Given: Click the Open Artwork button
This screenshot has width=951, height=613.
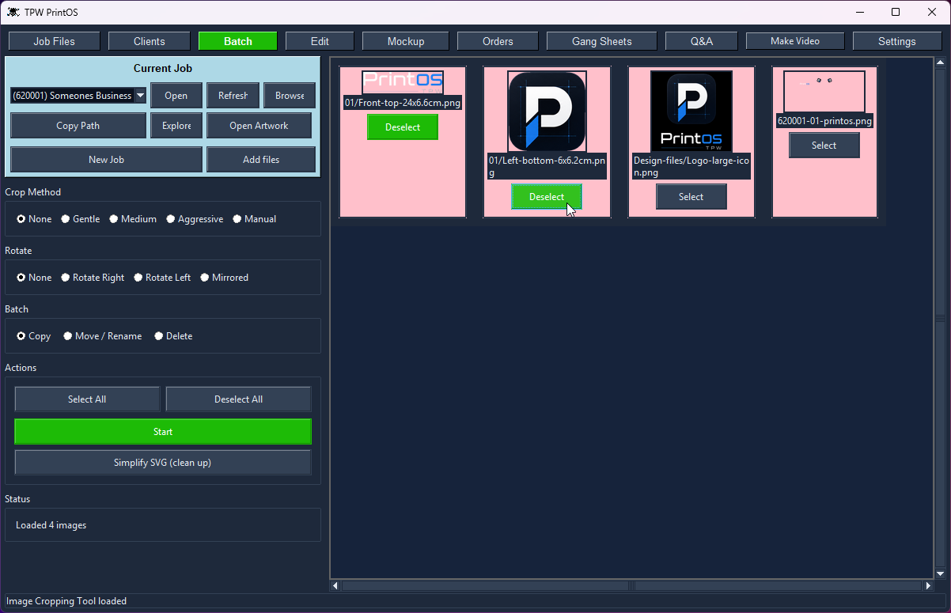Looking at the screenshot, I should (259, 126).
